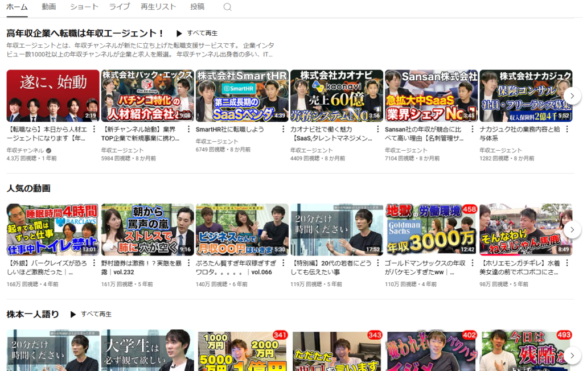The image size is (583, 371).
Task: Click the play icon next to すべて再生
Action: [180, 33]
